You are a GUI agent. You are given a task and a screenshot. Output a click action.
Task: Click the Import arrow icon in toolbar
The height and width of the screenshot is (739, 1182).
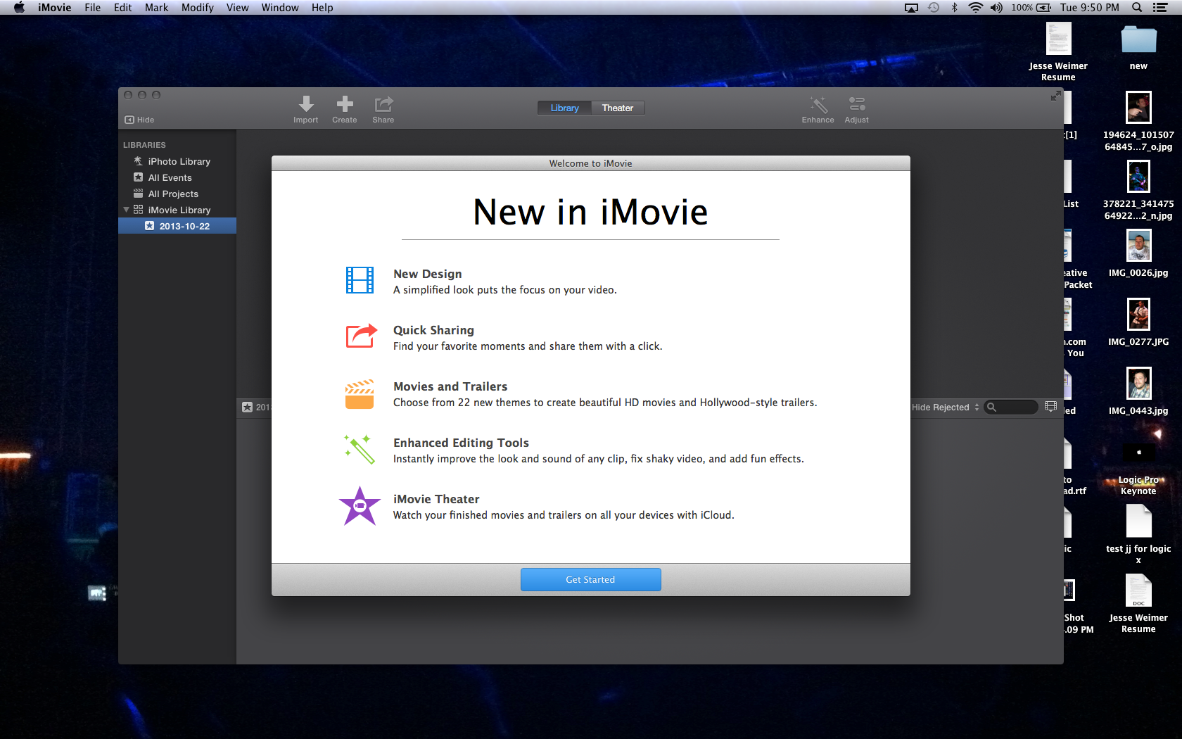[306, 104]
